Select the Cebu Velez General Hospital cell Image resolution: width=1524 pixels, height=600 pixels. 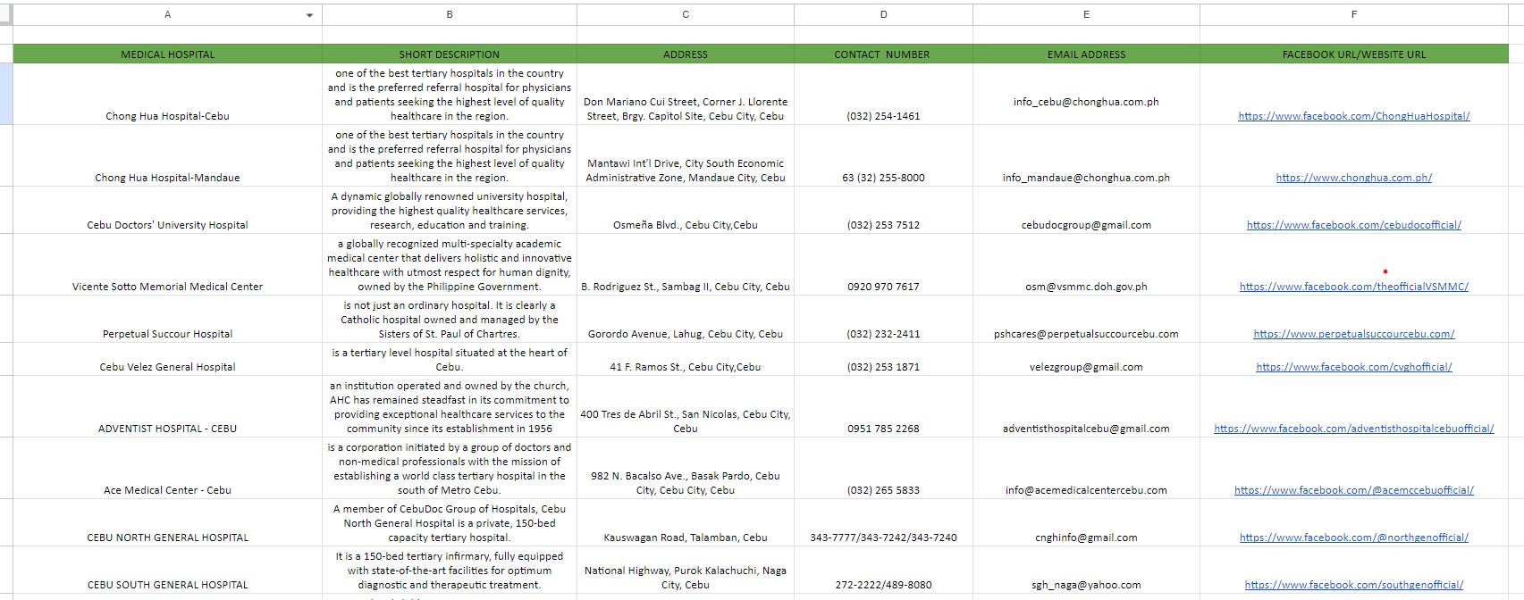[168, 360]
